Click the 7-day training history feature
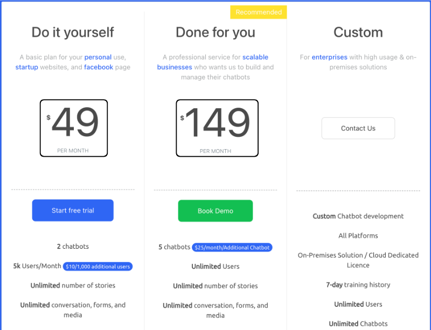Viewport: 431px width, 330px height. (x=358, y=285)
